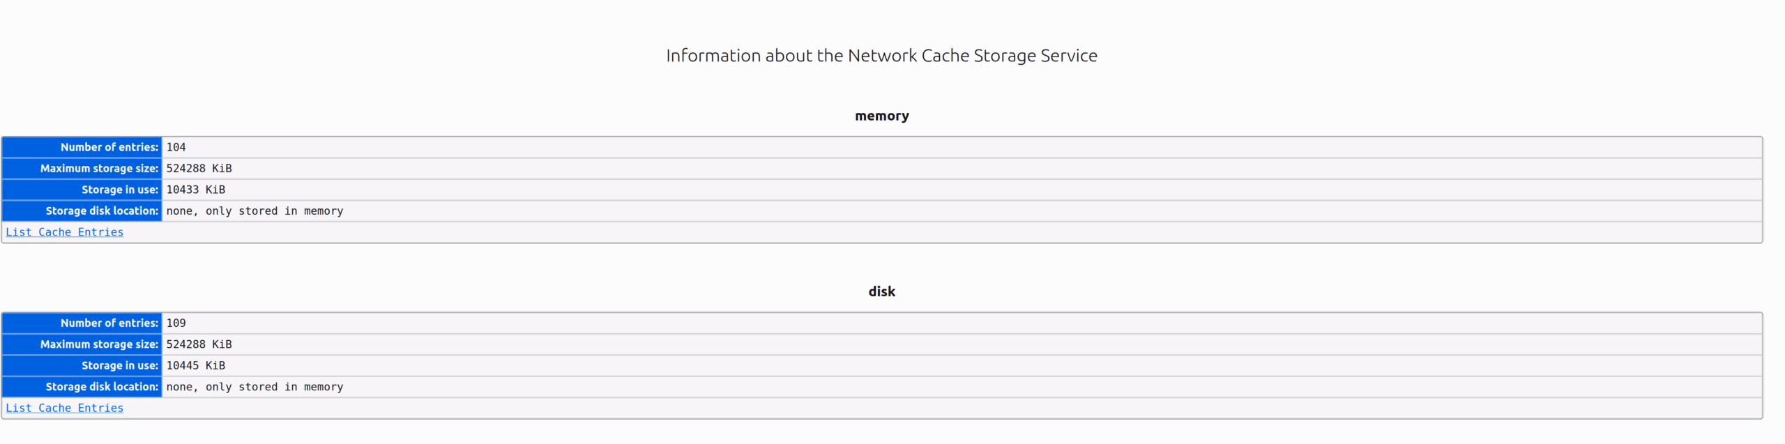Viewport: 1785px width, 444px height.
Task: Click disk table's Number of entries label
Action: [109, 323]
